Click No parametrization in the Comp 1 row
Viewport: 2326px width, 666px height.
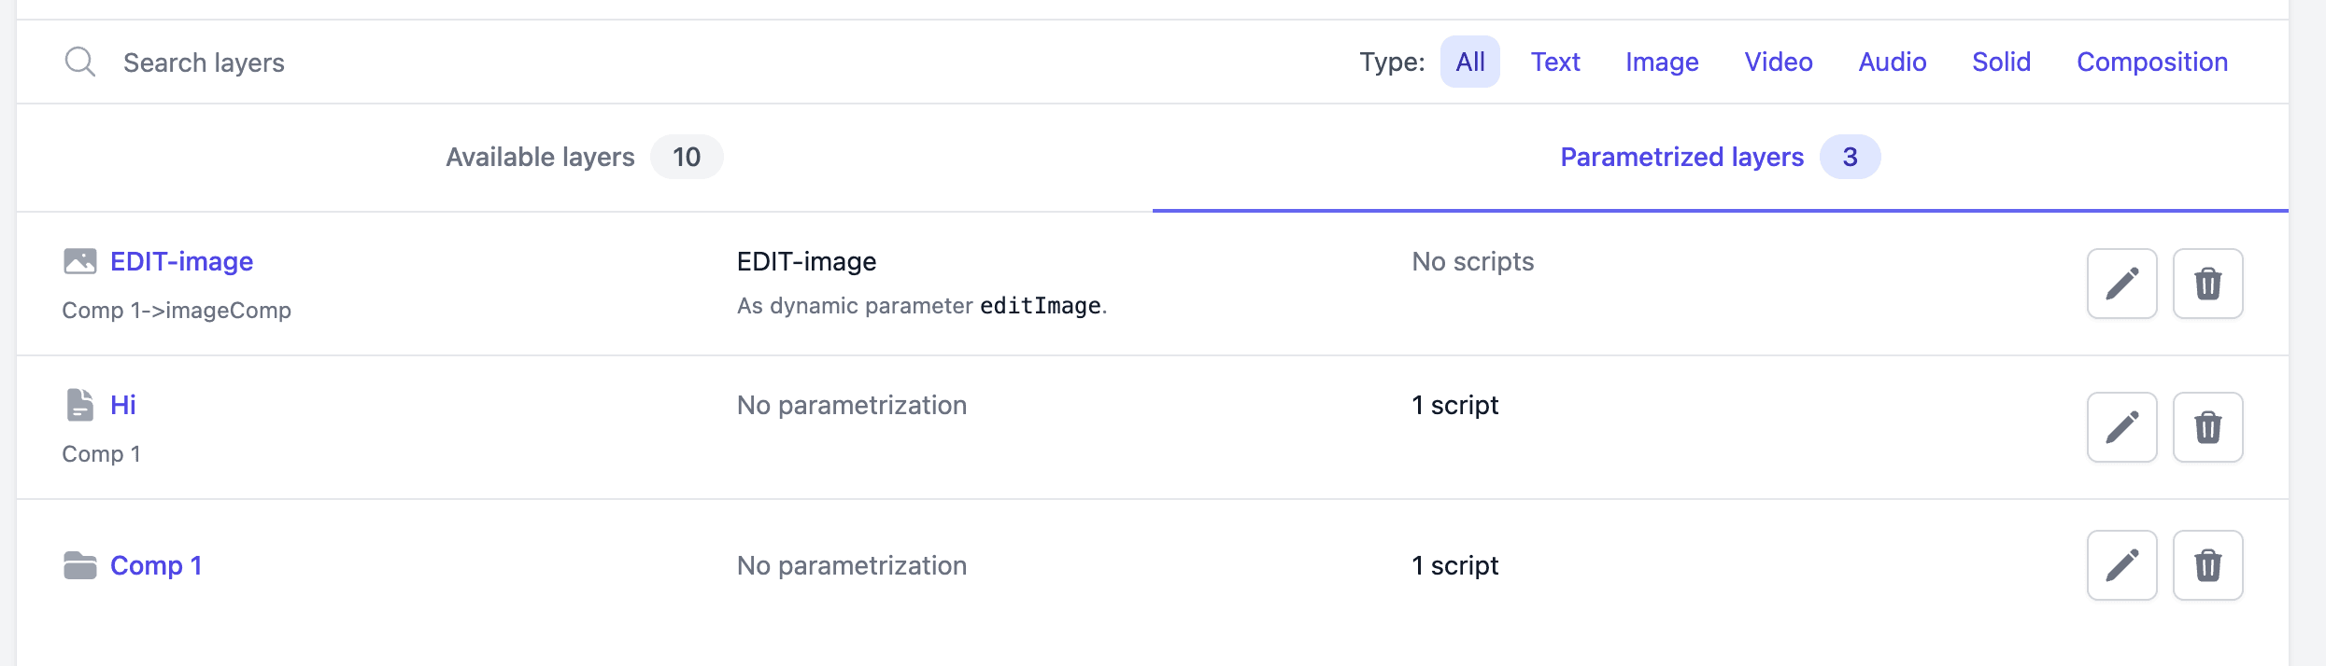pyautogui.click(x=852, y=565)
